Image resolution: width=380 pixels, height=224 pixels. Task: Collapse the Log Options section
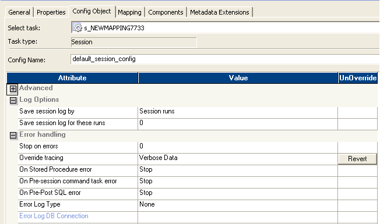coord(13,101)
